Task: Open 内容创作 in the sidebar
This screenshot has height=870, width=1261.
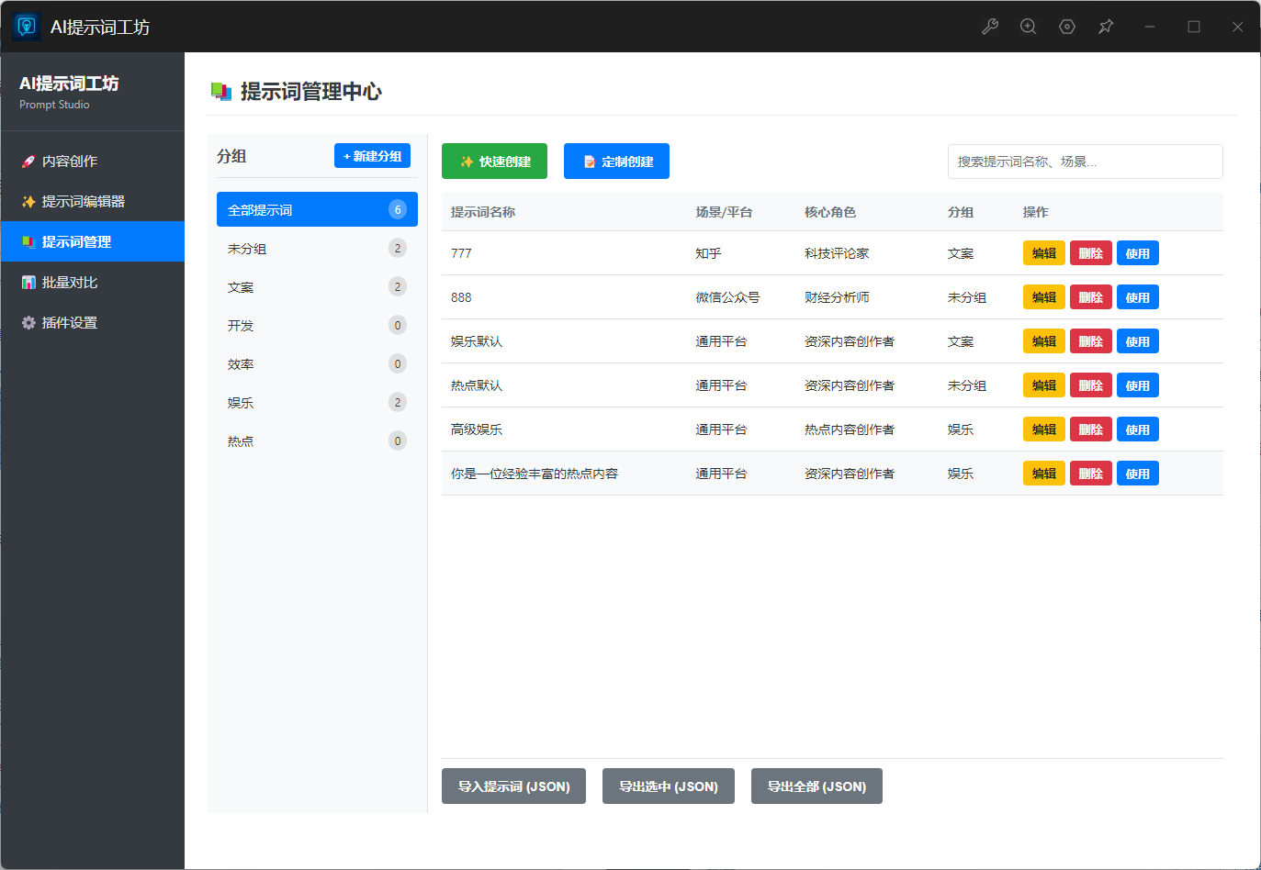Action: pyautogui.click(x=92, y=162)
